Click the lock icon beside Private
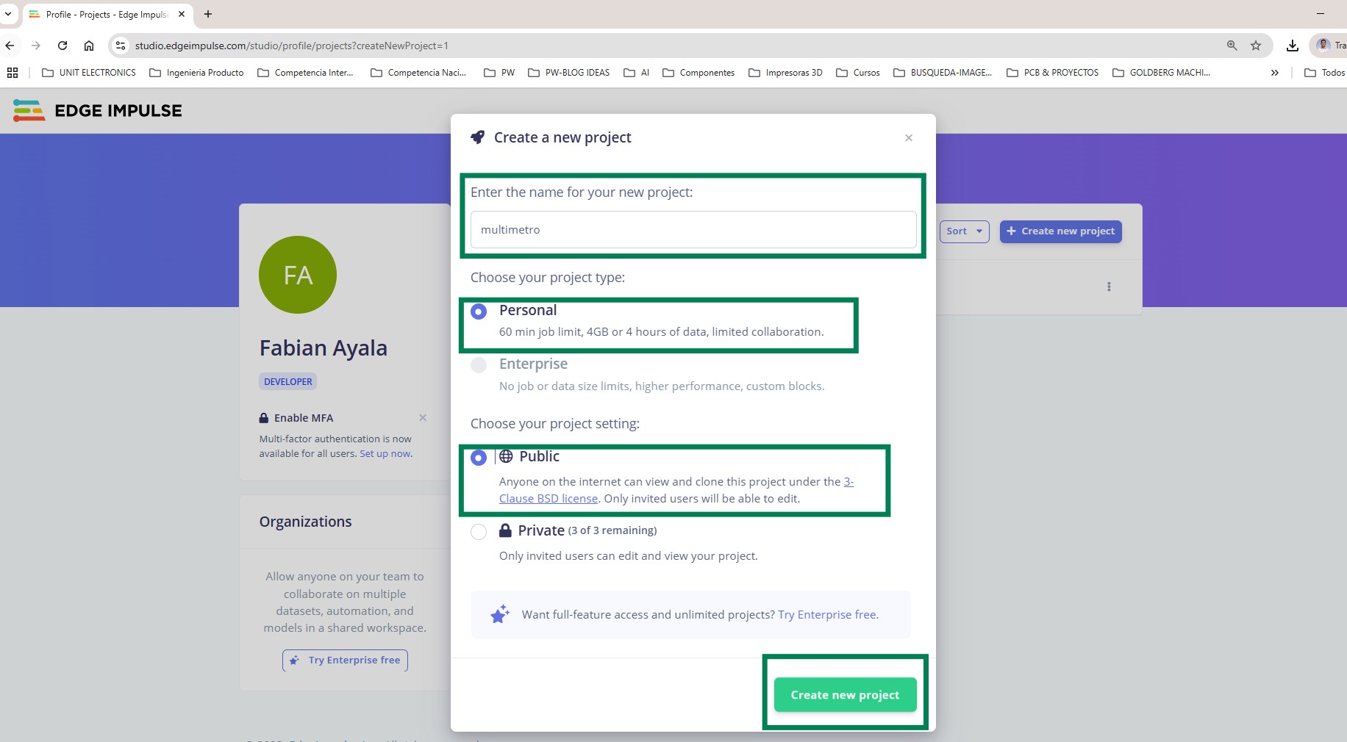The image size is (1347, 742). tap(505, 530)
